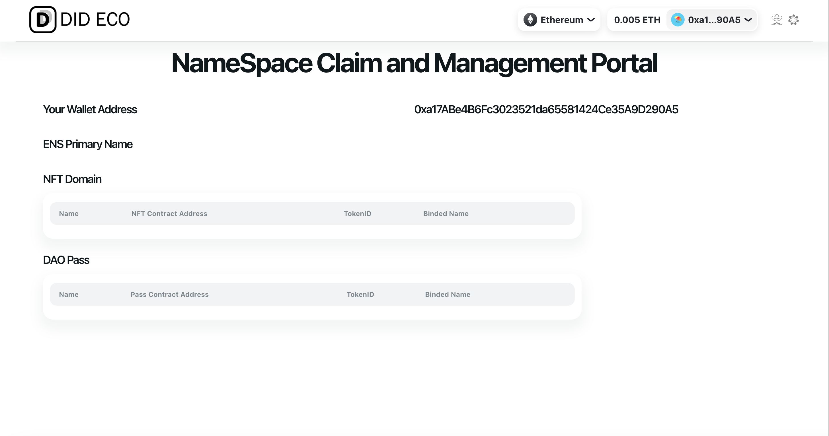Image resolution: width=829 pixels, height=436 pixels.
Task: Open the Ethereum network selector dropdown
Action: (x=559, y=20)
